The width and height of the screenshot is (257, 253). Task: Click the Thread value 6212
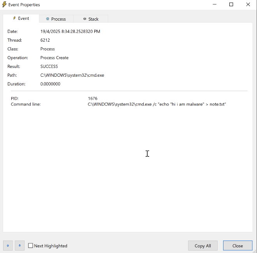(45, 40)
